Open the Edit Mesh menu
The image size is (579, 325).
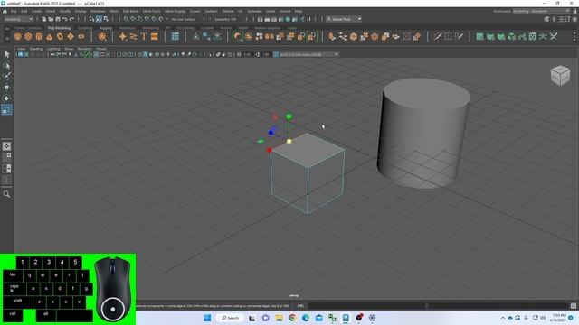pyautogui.click(x=130, y=12)
